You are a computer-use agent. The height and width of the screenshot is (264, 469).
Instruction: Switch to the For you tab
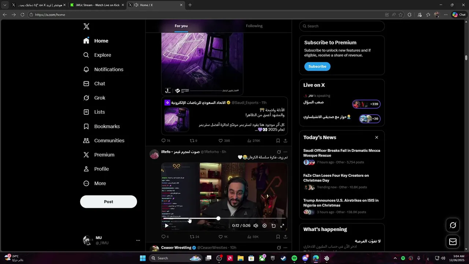181,26
